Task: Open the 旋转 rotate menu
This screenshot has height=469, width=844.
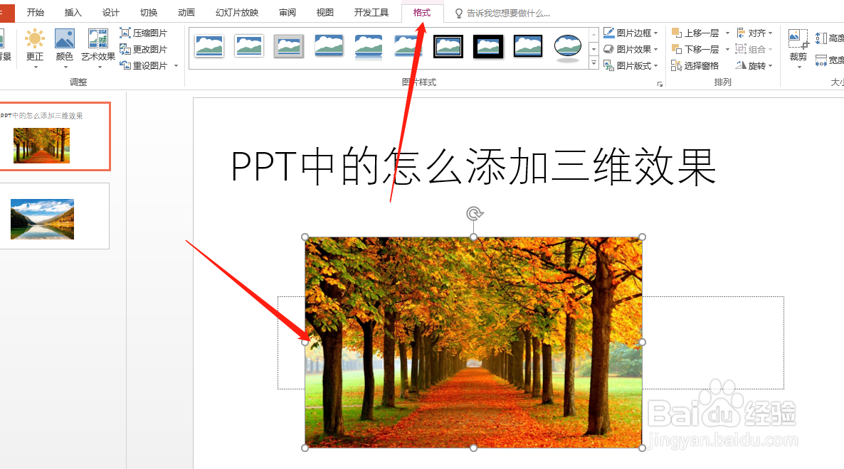Action: (x=754, y=65)
